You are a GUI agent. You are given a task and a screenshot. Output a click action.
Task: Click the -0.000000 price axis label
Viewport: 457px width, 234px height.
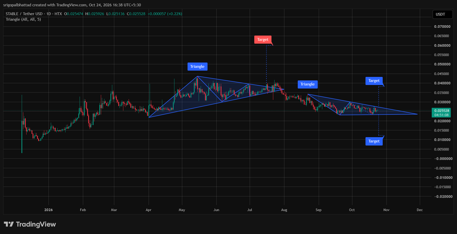click(x=443, y=159)
